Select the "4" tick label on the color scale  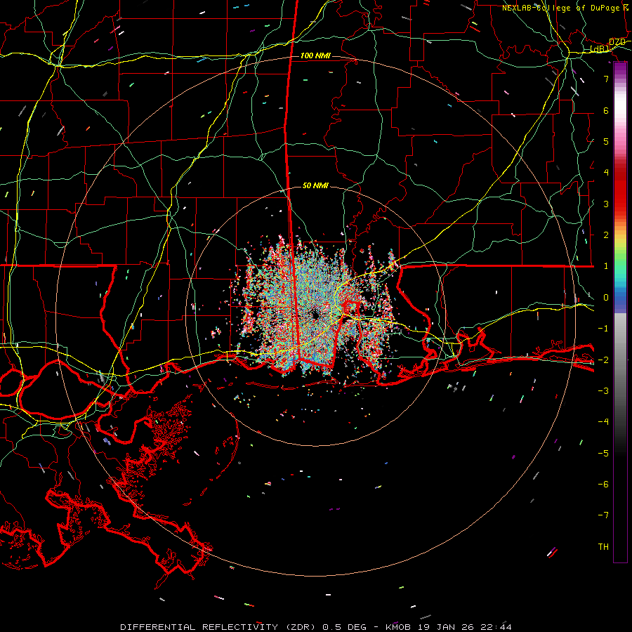click(606, 173)
